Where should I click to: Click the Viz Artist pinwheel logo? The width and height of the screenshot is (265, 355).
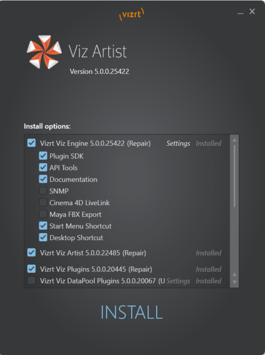tap(44, 52)
